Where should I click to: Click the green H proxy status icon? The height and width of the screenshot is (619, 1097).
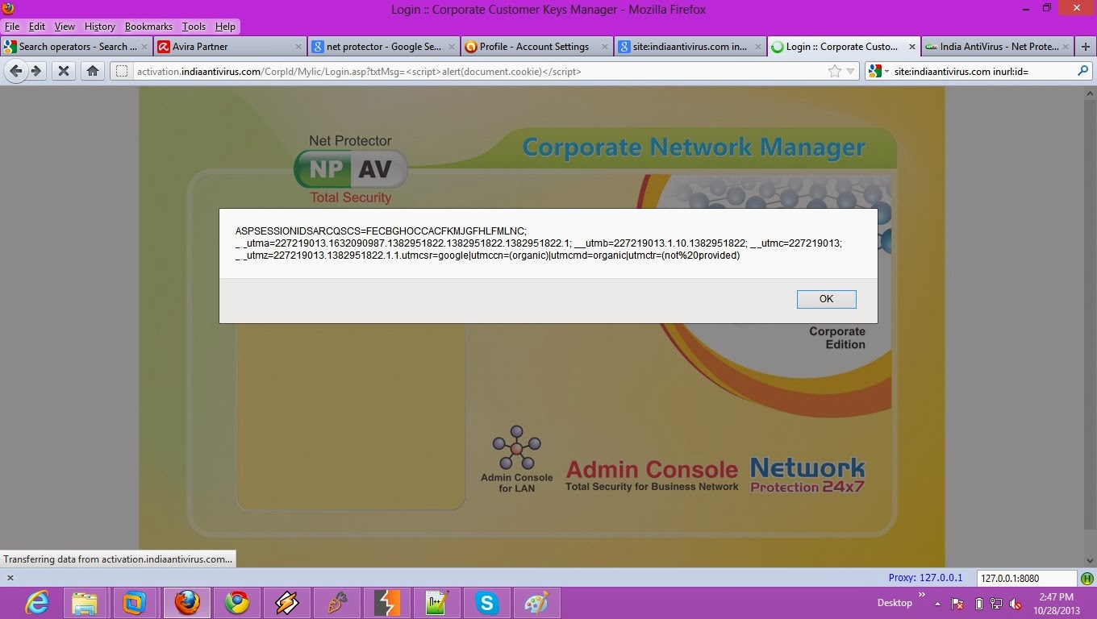[1087, 578]
